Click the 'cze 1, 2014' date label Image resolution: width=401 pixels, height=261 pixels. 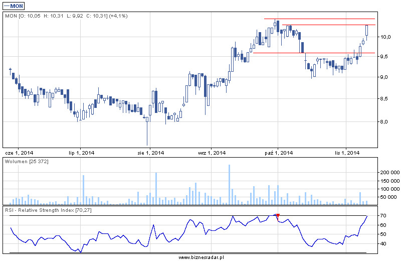[19, 153]
